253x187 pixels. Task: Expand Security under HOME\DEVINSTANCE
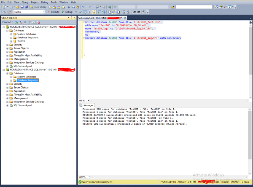click(7, 84)
